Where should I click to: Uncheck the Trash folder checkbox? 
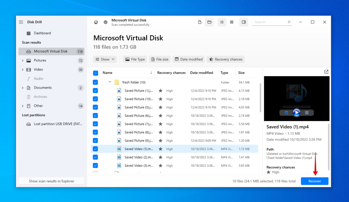coord(95,82)
